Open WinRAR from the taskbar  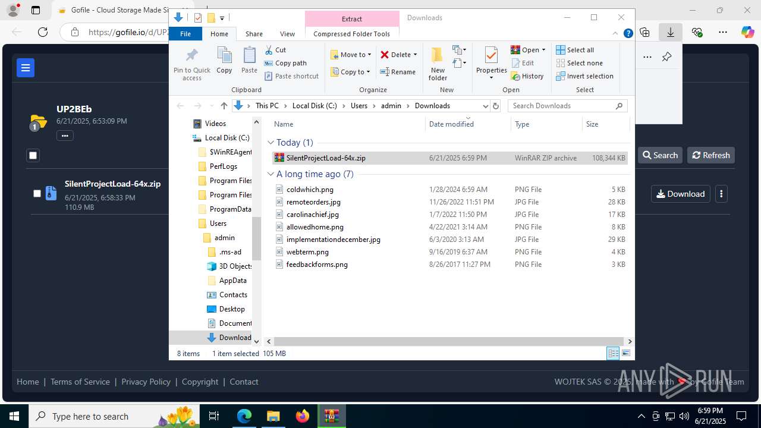point(331,416)
